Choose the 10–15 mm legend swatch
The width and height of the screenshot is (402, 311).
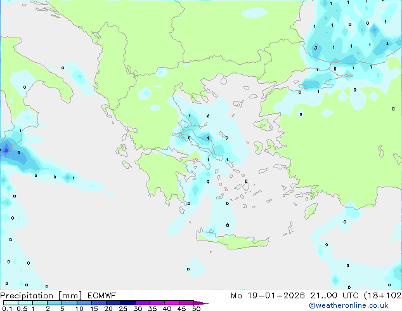tap(84, 303)
